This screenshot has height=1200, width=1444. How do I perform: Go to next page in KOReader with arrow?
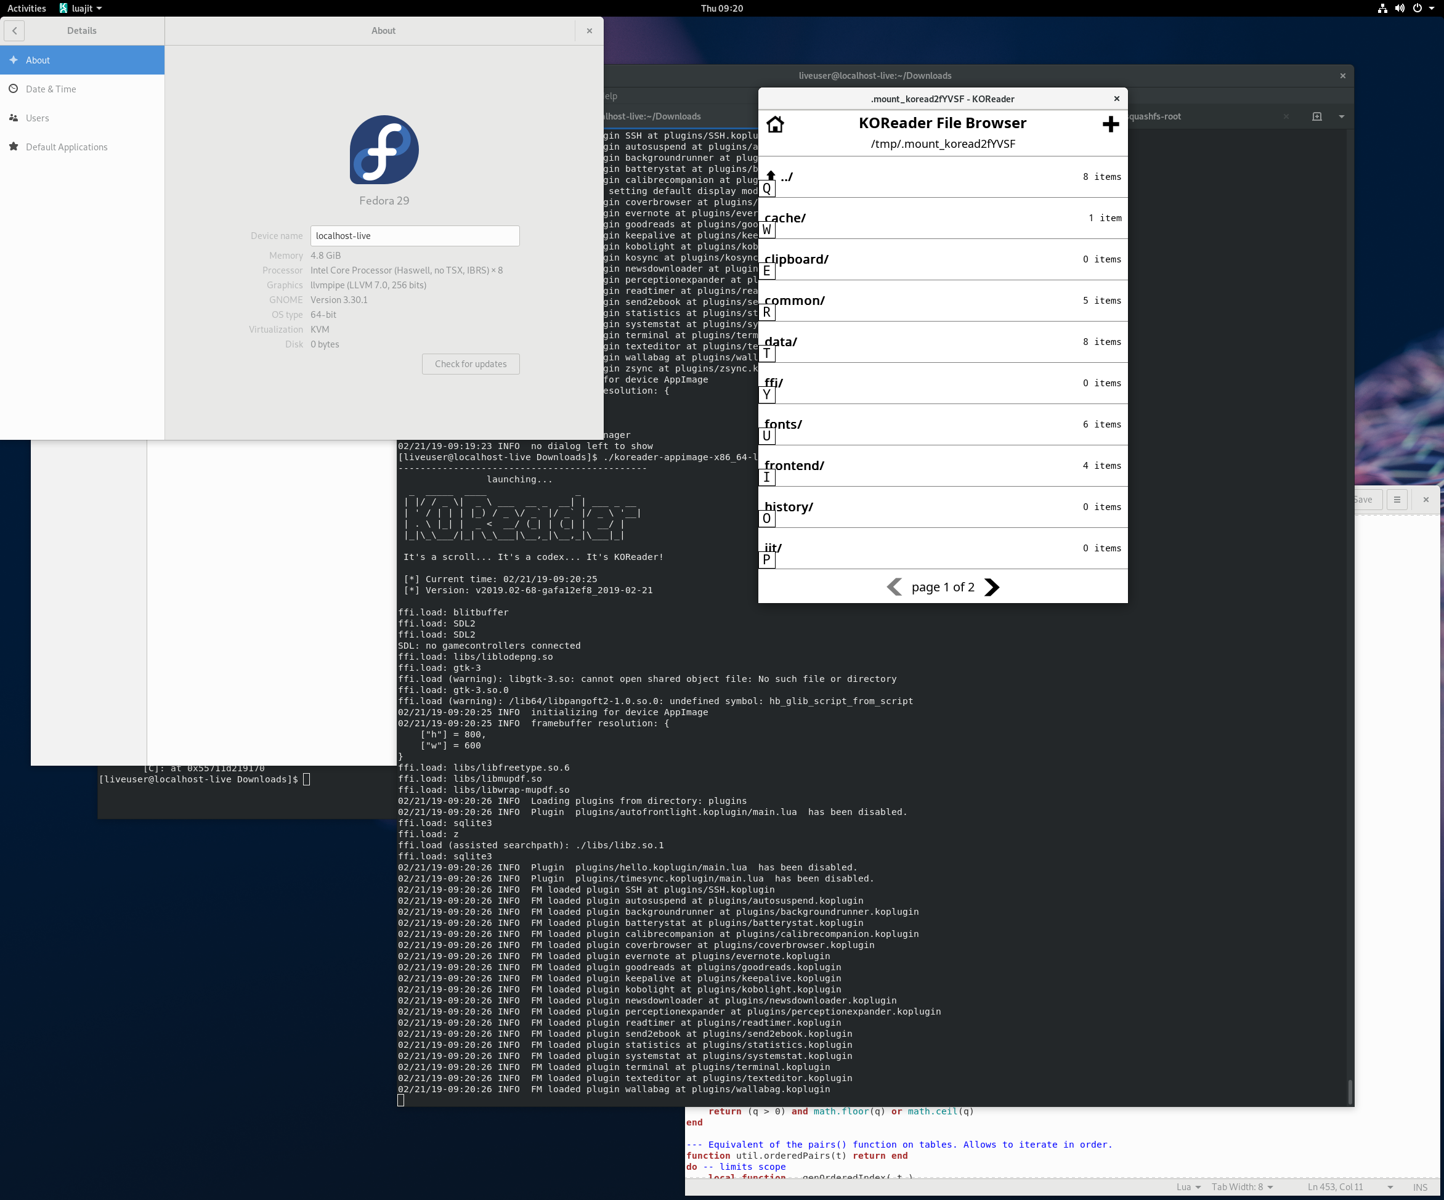(x=992, y=586)
